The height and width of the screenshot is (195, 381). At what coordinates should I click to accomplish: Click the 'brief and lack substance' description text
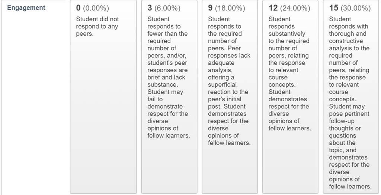[166, 81]
